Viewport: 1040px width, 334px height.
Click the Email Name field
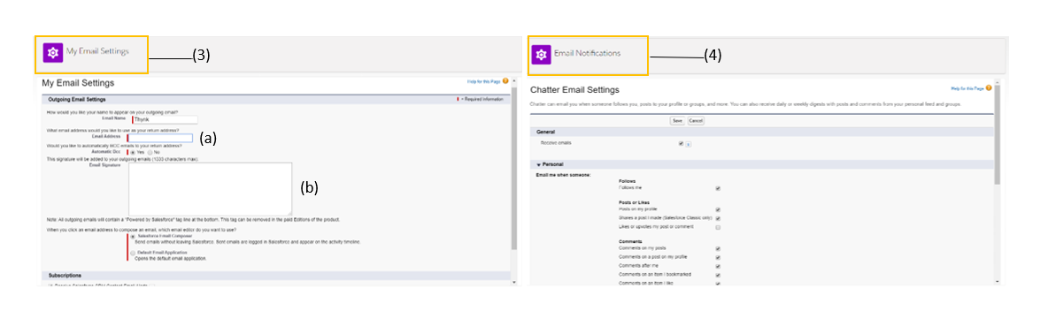166,120
